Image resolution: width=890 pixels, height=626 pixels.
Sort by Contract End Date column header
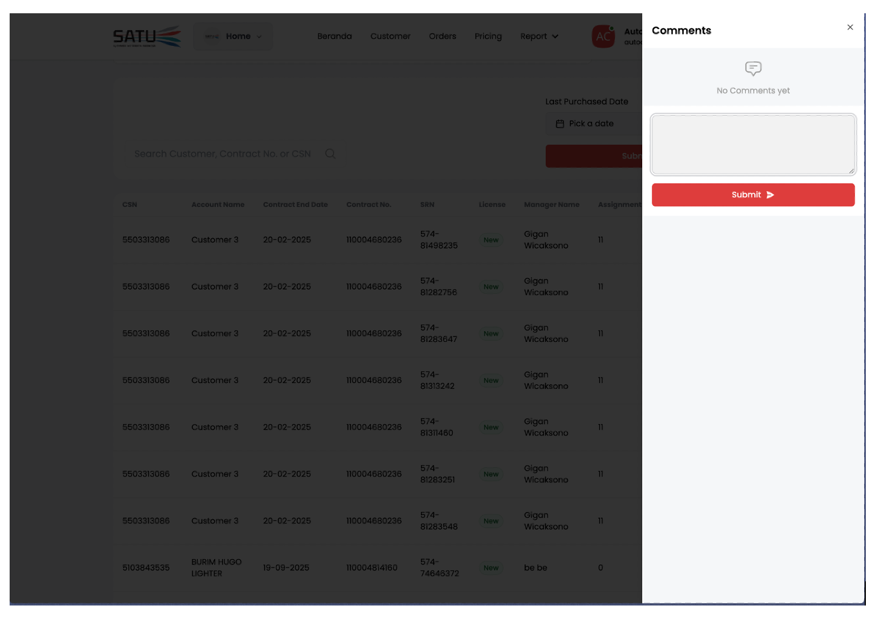tap(295, 204)
